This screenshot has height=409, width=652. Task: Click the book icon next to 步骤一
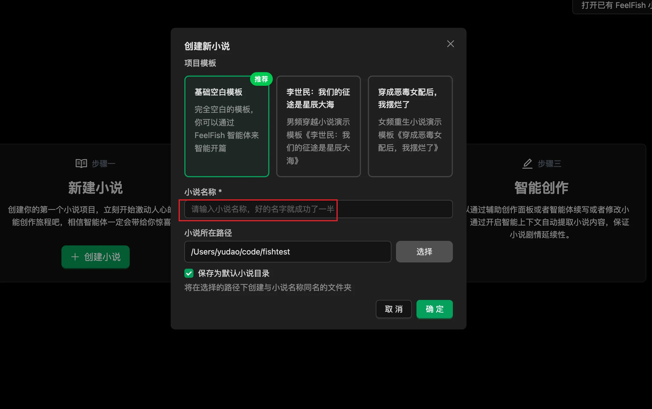click(x=81, y=163)
